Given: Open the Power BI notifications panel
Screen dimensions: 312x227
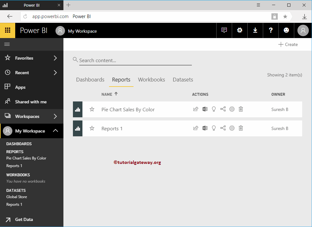Looking at the screenshot, I should click(x=224, y=30).
